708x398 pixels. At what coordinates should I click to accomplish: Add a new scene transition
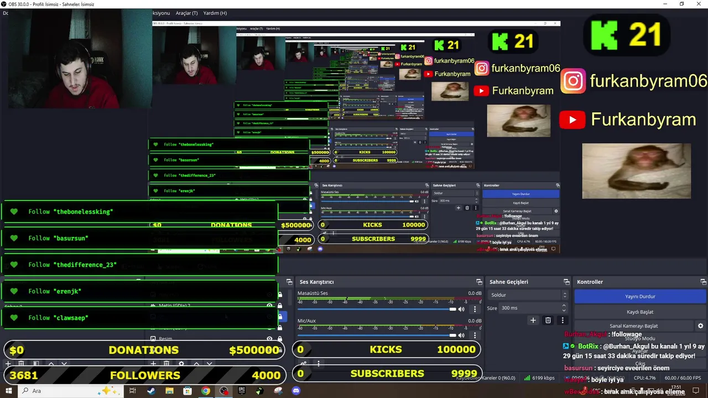(533, 320)
